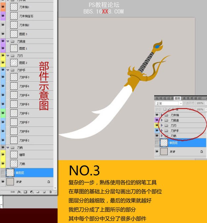Click the lock transparent pixels icon in small panel
This screenshot has width=207, height=223.
[x=165, y=109]
